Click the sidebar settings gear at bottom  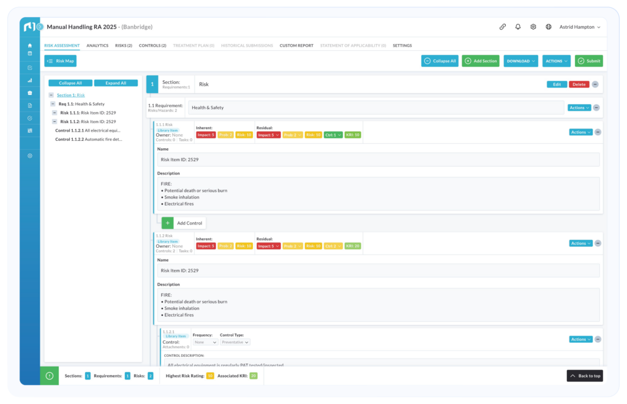coord(29,156)
